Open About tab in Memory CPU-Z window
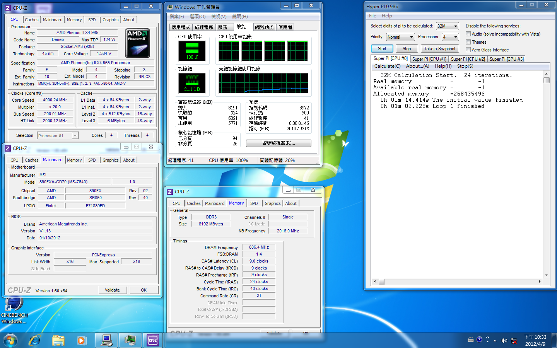This screenshot has height=348, width=557. tap(291, 203)
